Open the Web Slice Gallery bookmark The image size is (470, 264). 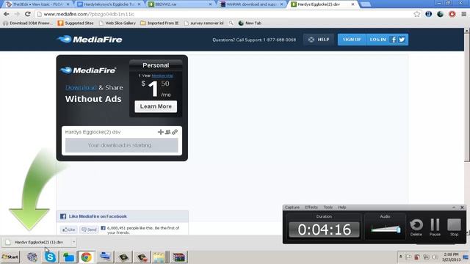click(117, 23)
